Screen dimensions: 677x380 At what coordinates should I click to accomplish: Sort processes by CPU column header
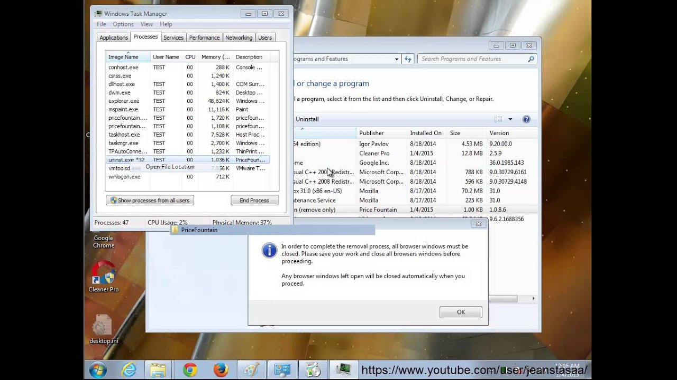[x=190, y=57]
